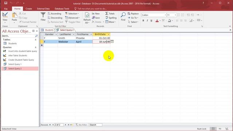Apply Italic formatting
Viewport: 233px width, 131px height.
coord(147,21)
